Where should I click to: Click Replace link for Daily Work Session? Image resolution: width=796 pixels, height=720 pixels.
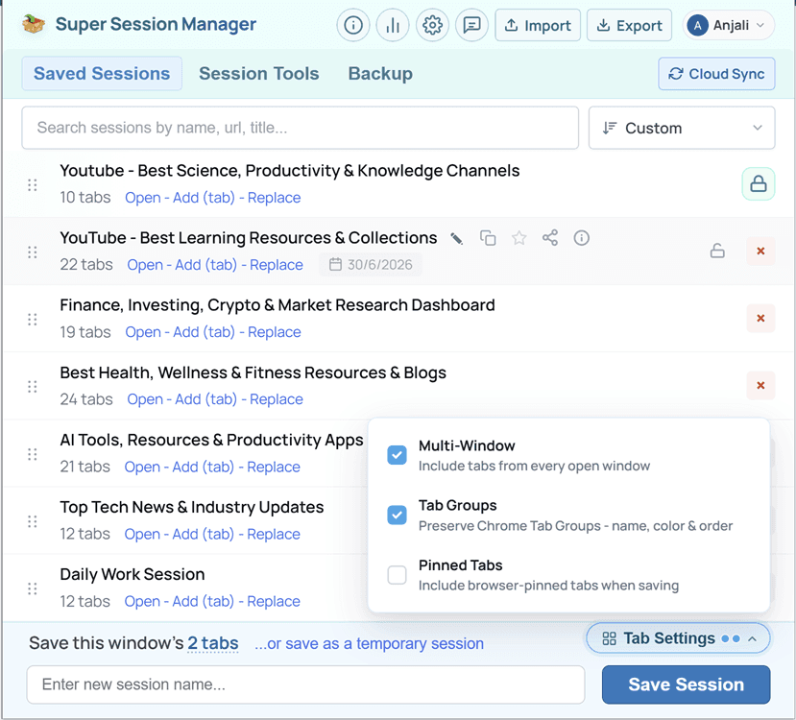(x=274, y=601)
